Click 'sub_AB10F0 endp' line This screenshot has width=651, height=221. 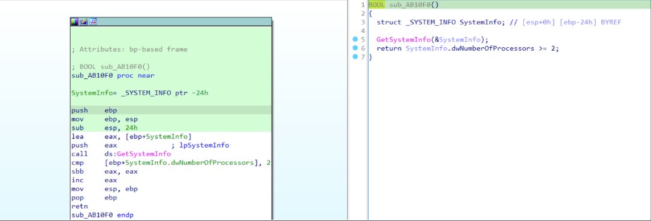pos(102,215)
